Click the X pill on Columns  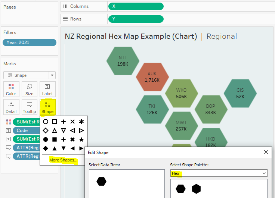click(x=136, y=6)
